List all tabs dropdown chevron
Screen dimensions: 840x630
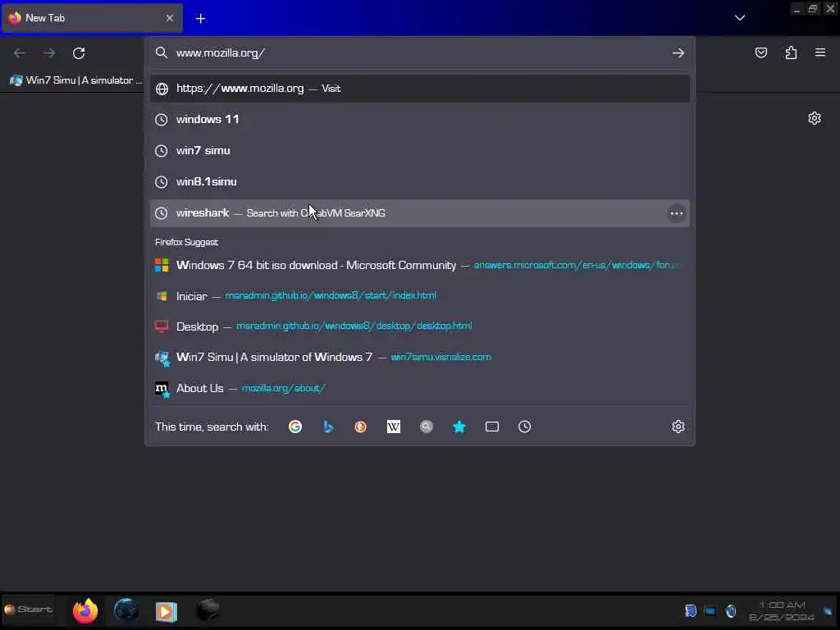740,18
